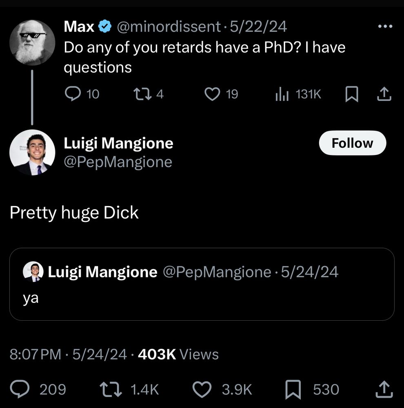Image resolution: width=404 pixels, height=408 pixels.
Task: Share Max's post via upload icon
Action: pyautogui.click(x=384, y=95)
